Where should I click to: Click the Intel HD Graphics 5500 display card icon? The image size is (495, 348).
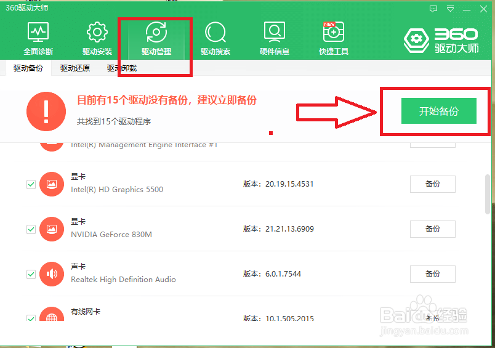52,184
